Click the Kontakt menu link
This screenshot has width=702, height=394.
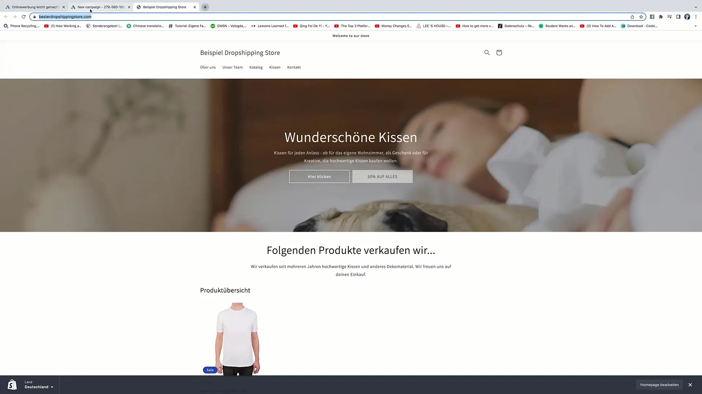(294, 67)
